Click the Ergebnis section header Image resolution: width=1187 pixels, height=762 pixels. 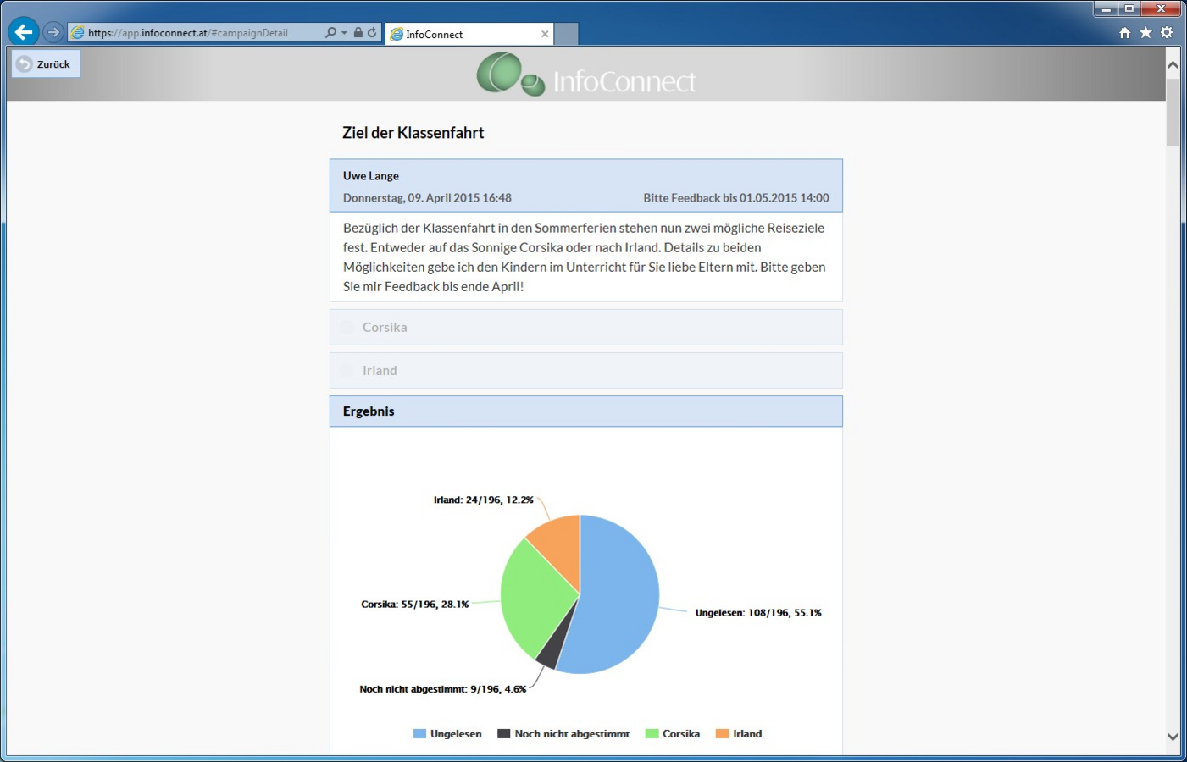coord(586,411)
